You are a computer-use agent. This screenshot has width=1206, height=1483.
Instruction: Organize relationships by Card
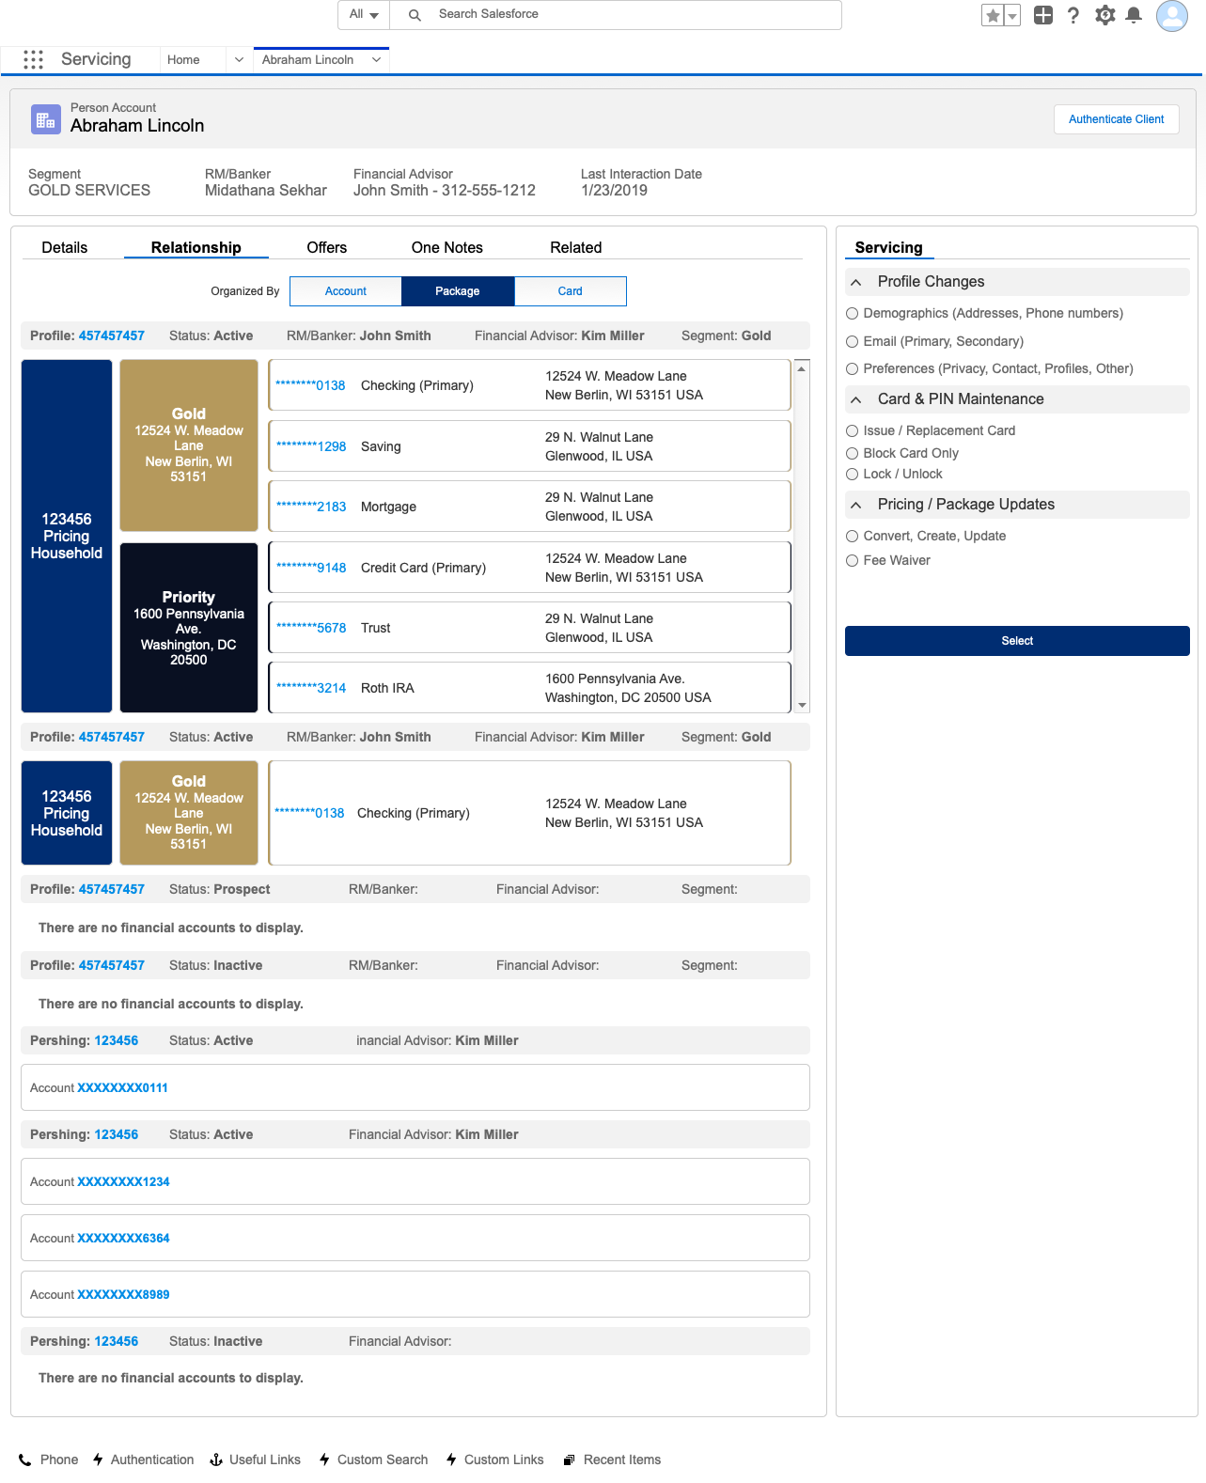[570, 291]
